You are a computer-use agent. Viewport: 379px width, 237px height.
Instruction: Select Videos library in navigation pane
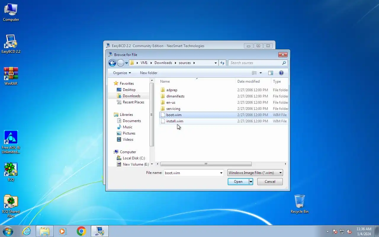tap(128, 140)
